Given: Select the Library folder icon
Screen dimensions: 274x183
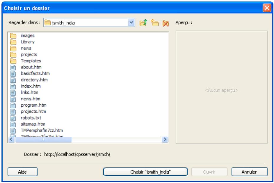Looking at the screenshot, I should [x=13, y=42].
